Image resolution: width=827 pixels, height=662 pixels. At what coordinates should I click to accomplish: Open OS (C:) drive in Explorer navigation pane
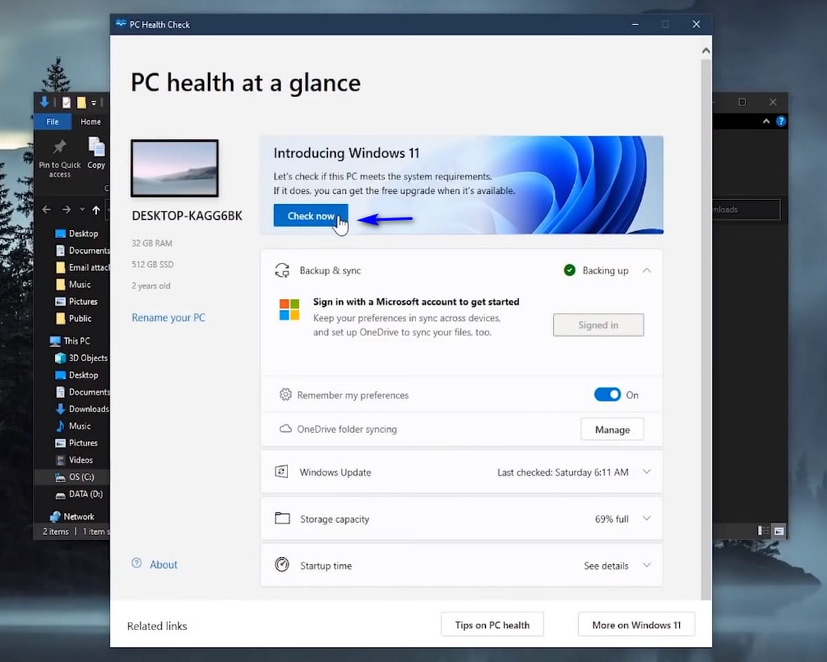click(x=74, y=477)
